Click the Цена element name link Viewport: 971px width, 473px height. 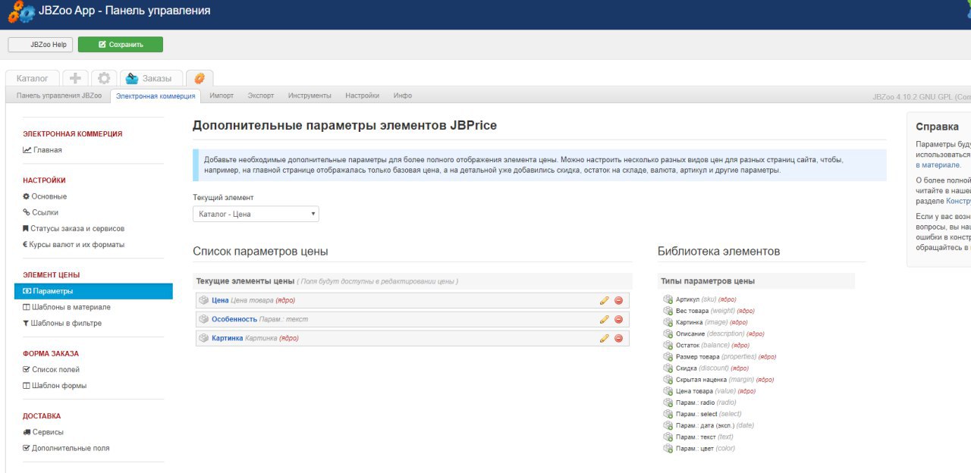pos(220,300)
